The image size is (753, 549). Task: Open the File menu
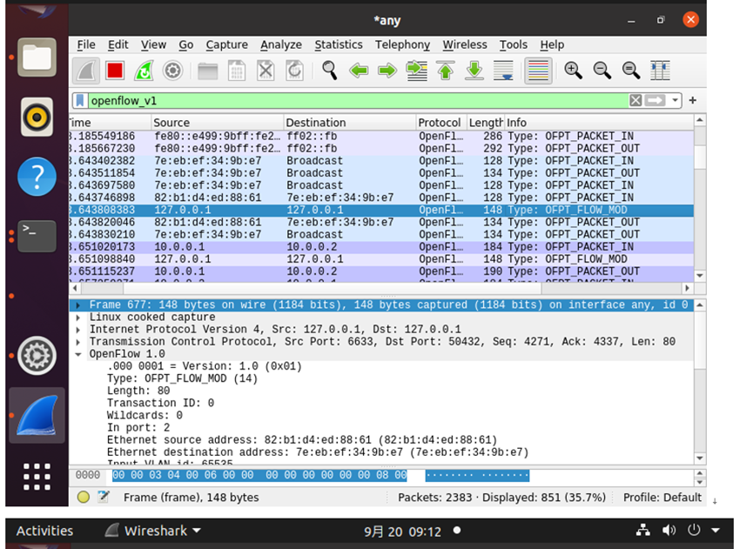[86, 44]
